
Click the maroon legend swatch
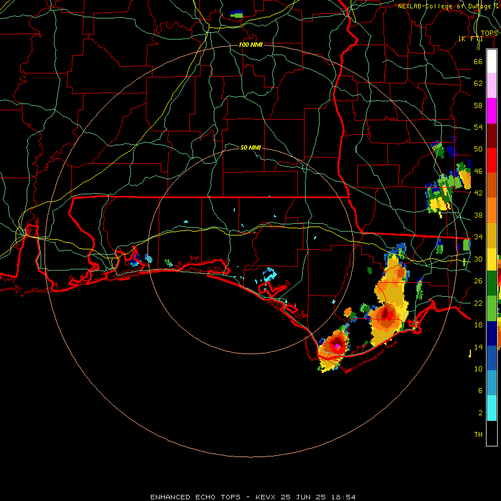[x=492, y=136]
